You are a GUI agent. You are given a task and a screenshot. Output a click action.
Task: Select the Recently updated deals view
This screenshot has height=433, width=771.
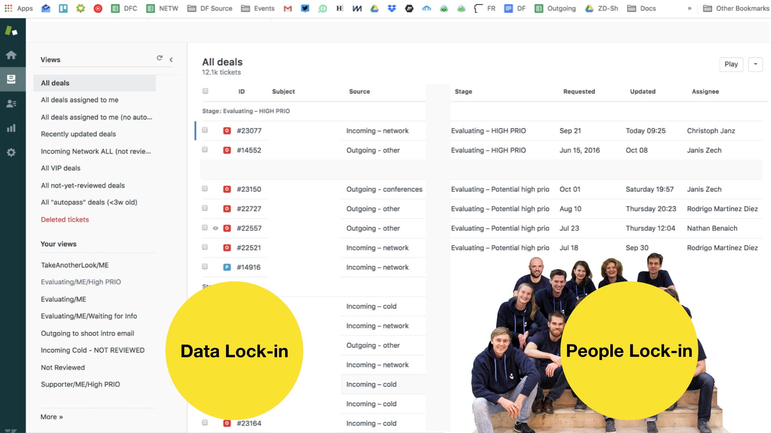click(x=78, y=134)
